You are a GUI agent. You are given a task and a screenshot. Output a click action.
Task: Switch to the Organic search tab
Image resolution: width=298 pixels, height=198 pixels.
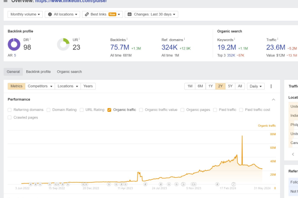pos(70,72)
